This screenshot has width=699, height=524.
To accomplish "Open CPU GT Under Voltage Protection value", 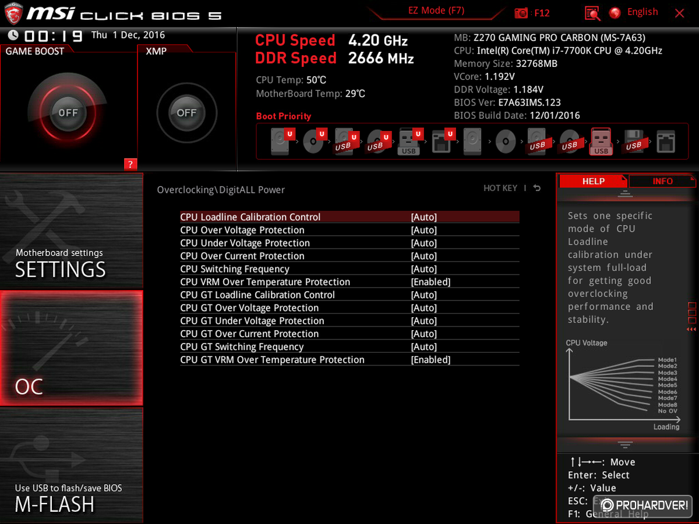I will click(x=424, y=321).
